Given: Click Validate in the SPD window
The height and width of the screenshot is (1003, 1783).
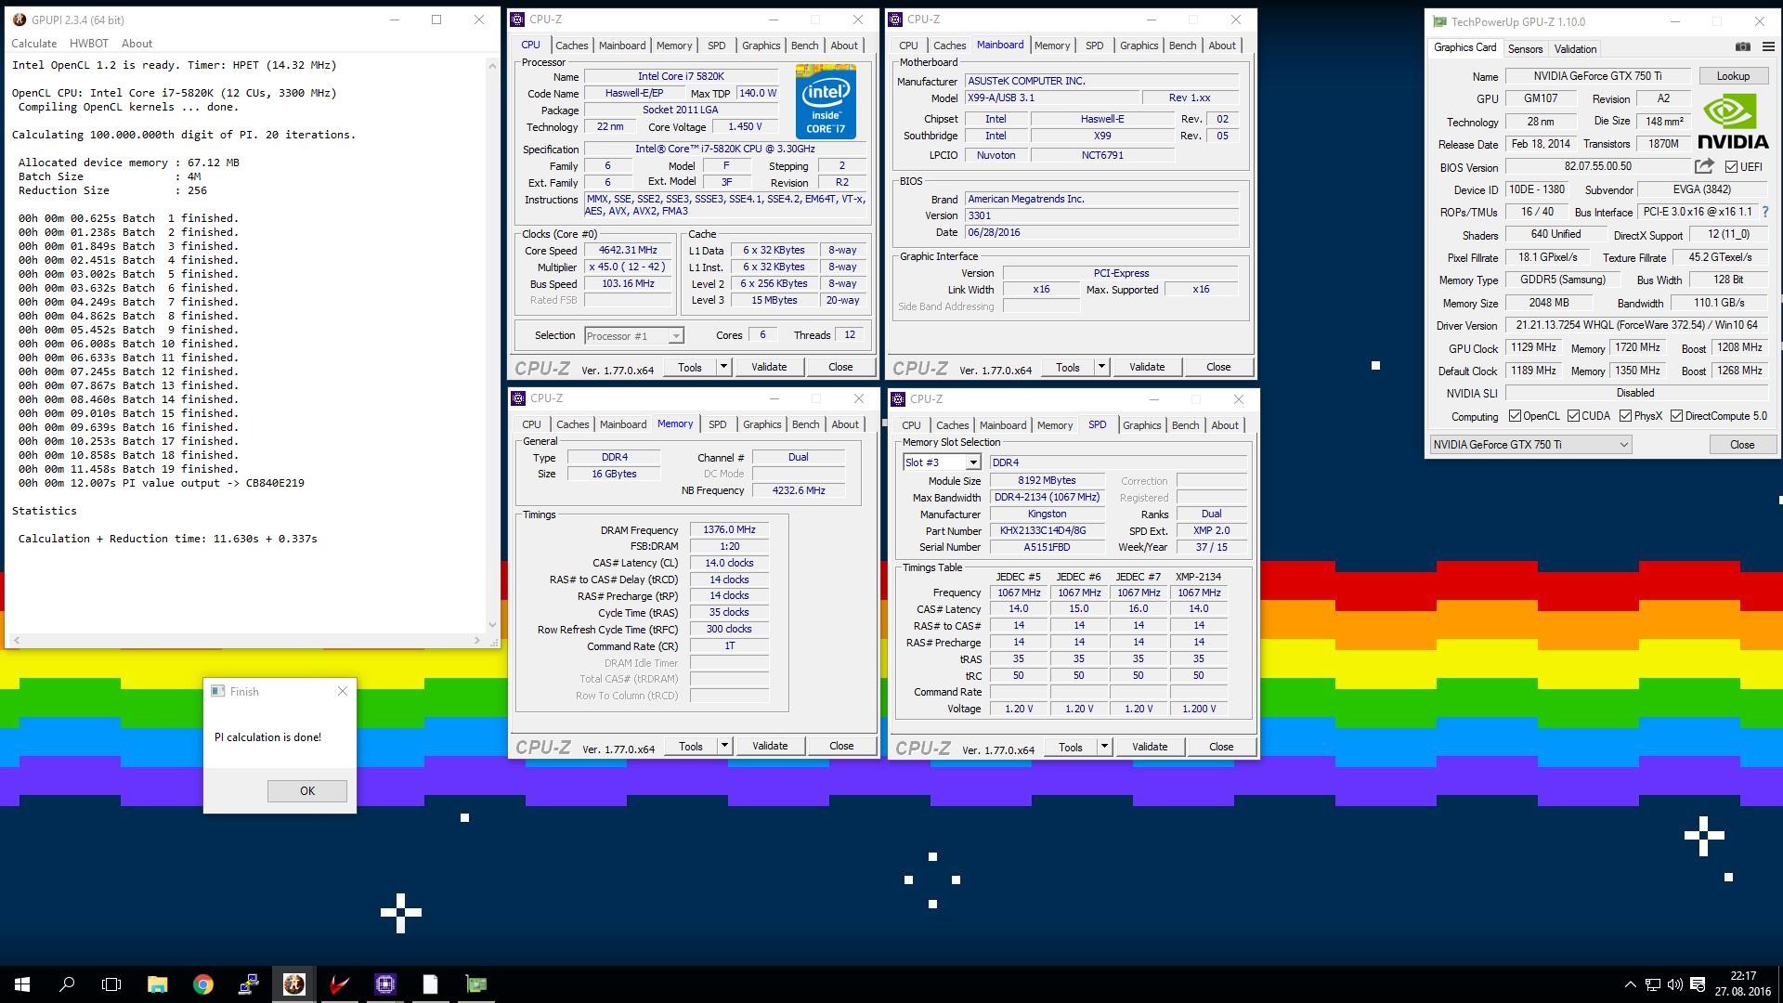Looking at the screenshot, I should tap(1150, 747).
